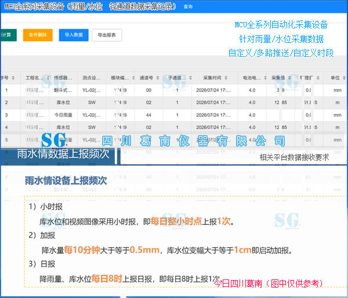Sort by the 电池电 column arrows
Image resolution: width=348 pixels, height=298 pixels.
pos(265,78)
